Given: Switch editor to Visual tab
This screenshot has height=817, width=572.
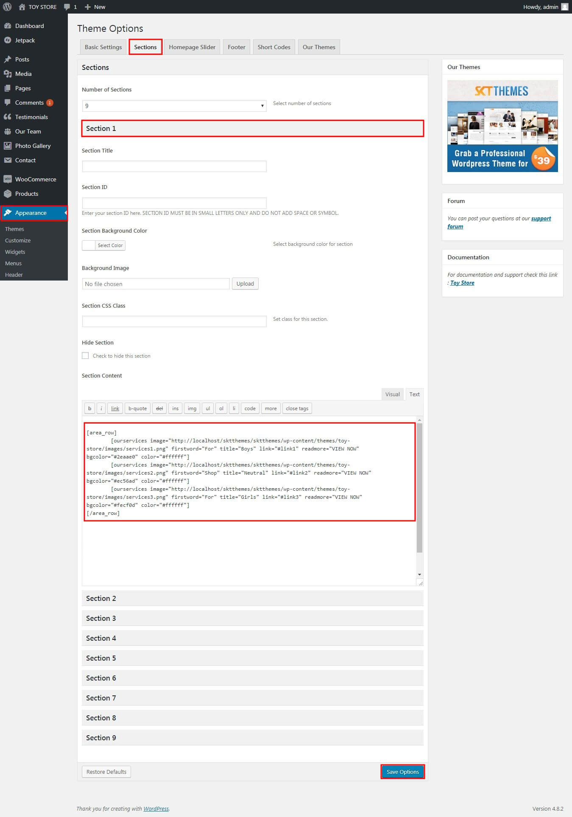Looking at the screenshot, I should click(392, 394).
